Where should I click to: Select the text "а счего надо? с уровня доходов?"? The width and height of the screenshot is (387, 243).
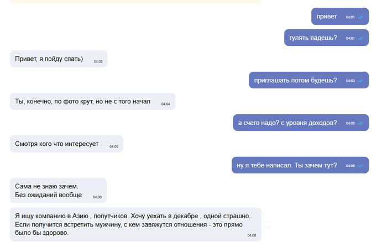(287, 123)
